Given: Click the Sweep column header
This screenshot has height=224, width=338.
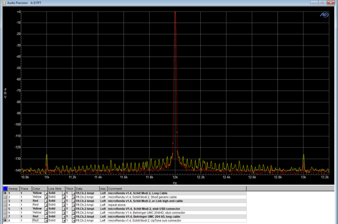Looking at the screenshot, I should (13, 189).
